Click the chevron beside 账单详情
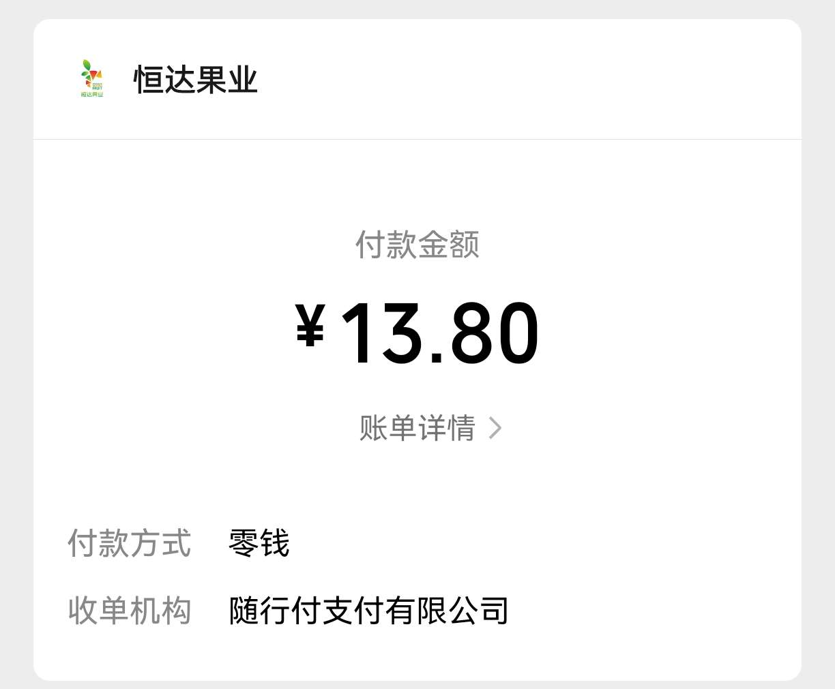Screen dimensions: 835x689 495,428
